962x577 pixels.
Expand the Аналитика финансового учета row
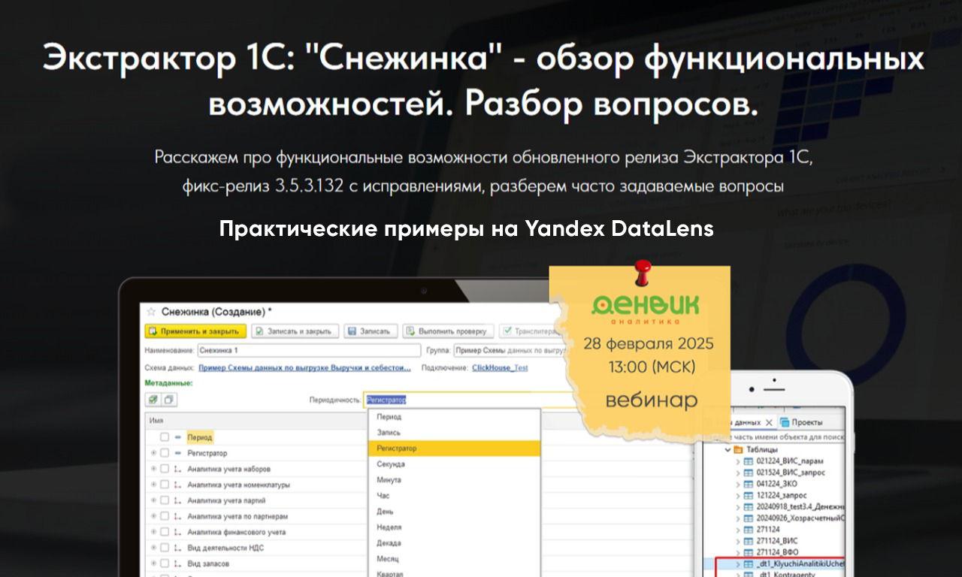pyautogui.click(x=153, y=532)
